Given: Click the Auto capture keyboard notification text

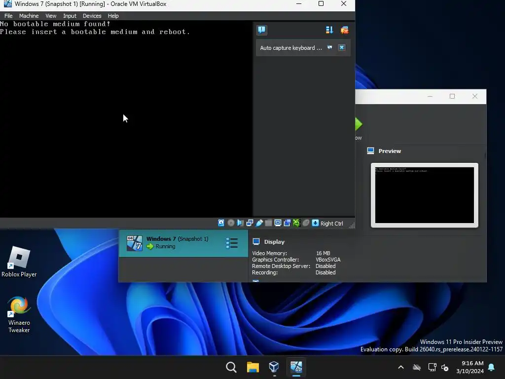Looking at the screenshot, I should pos(291,48).
